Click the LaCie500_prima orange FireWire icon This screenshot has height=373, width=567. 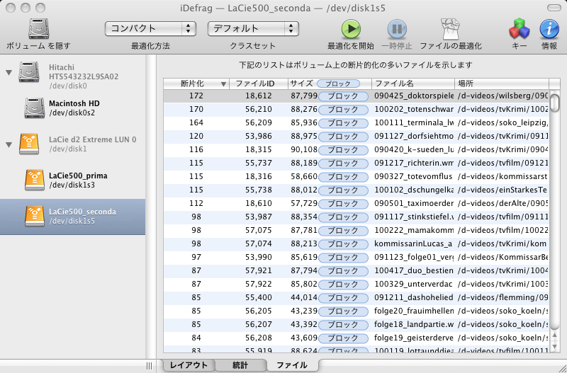point(35,180)
